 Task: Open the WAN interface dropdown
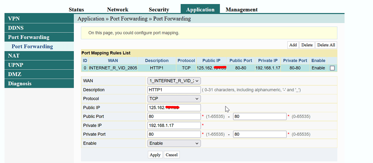174,80
